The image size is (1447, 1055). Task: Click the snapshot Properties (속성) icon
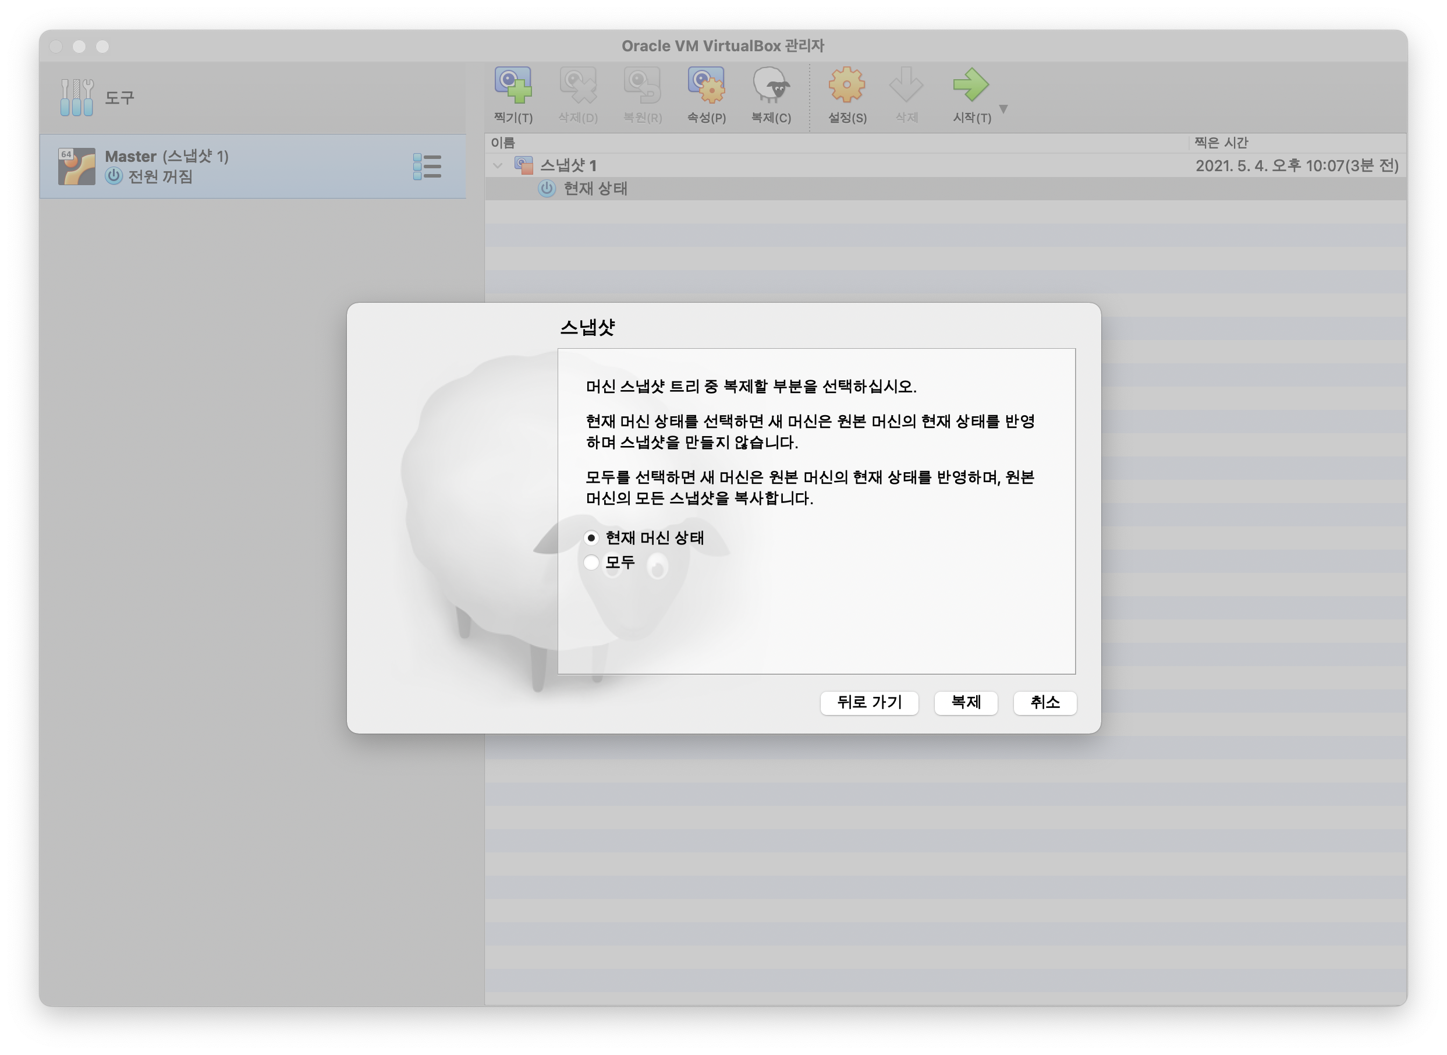coord(706,86)
